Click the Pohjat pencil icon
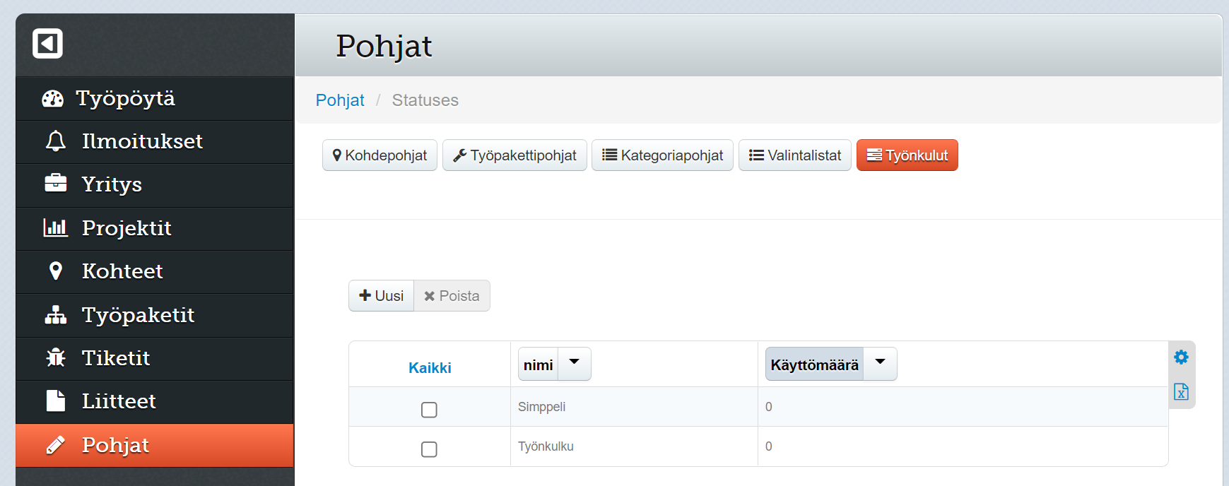The height and width of the screenshot is (486, 1229). point(55,444)
